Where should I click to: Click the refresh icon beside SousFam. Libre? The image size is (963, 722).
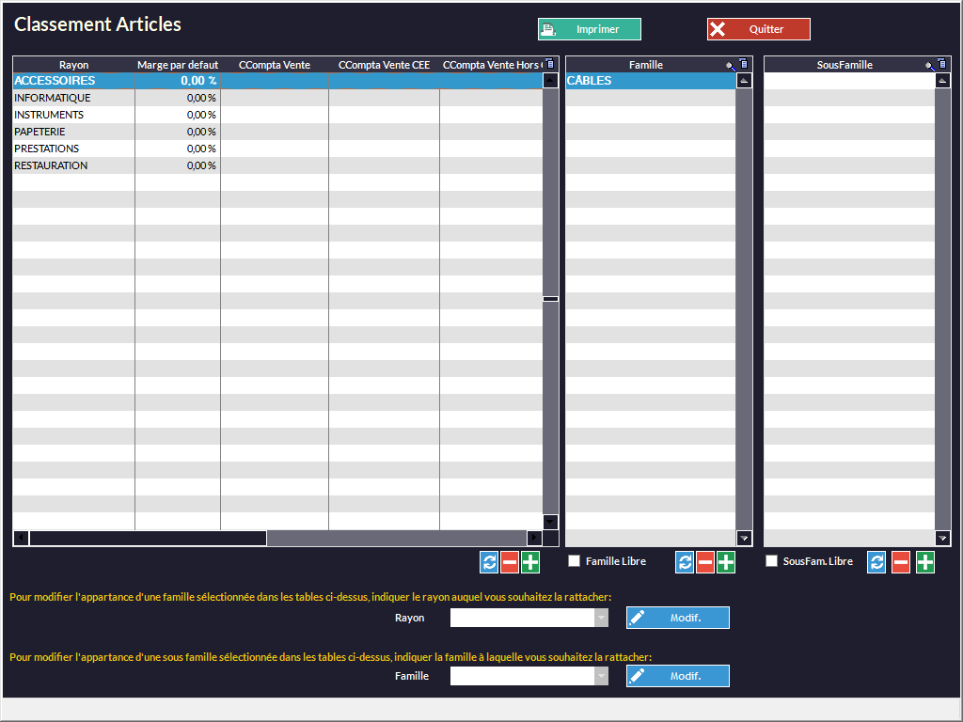(876, 562)
